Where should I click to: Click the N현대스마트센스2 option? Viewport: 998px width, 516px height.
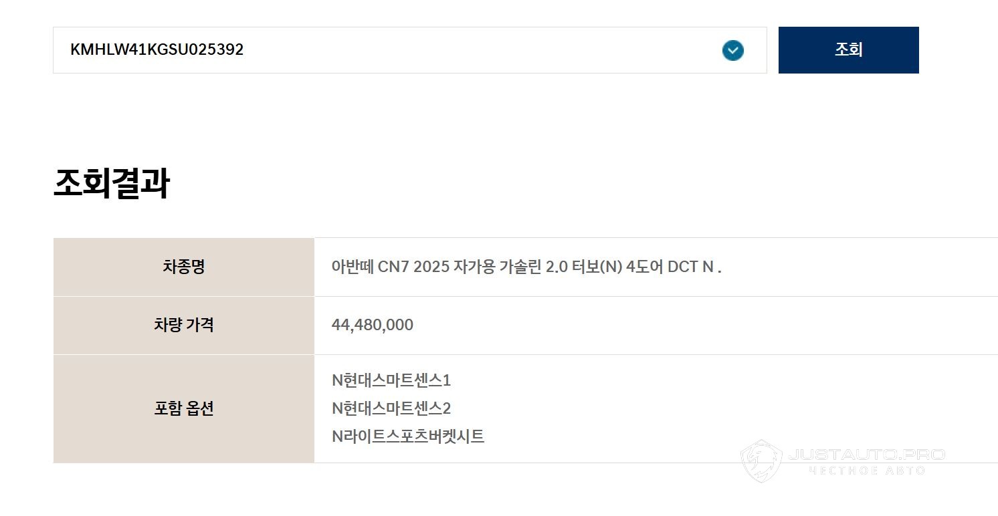tap(391, 408)
